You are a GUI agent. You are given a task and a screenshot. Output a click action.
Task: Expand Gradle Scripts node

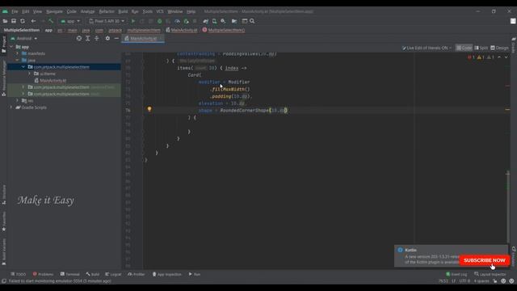click(11, 108)
